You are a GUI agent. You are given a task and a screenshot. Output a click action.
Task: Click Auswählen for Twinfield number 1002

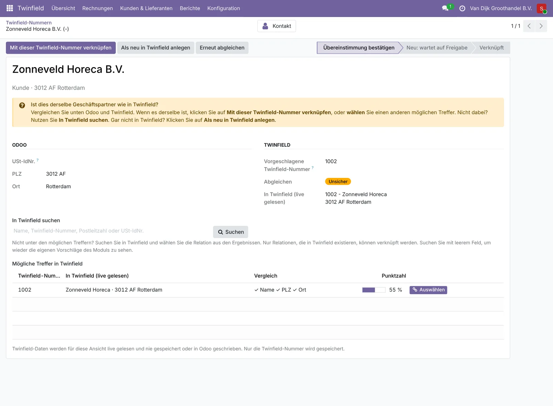(428, 290)
